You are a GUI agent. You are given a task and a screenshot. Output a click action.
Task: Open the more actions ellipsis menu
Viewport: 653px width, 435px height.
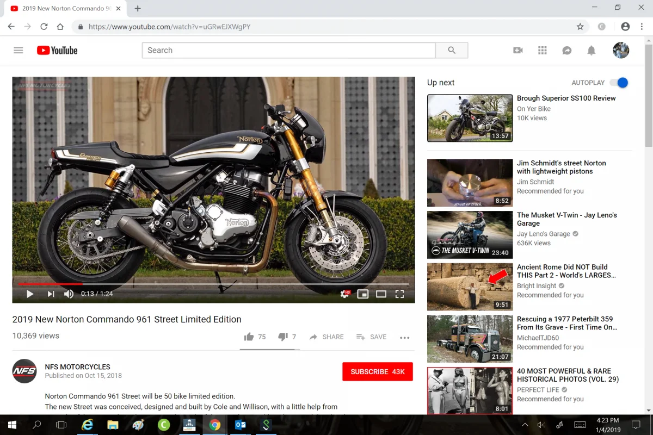coord(404,338)
